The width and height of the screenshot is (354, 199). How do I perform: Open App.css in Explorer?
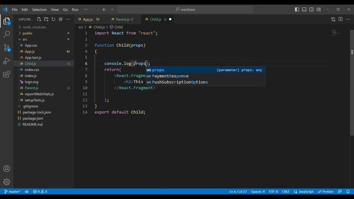point(31,45)
